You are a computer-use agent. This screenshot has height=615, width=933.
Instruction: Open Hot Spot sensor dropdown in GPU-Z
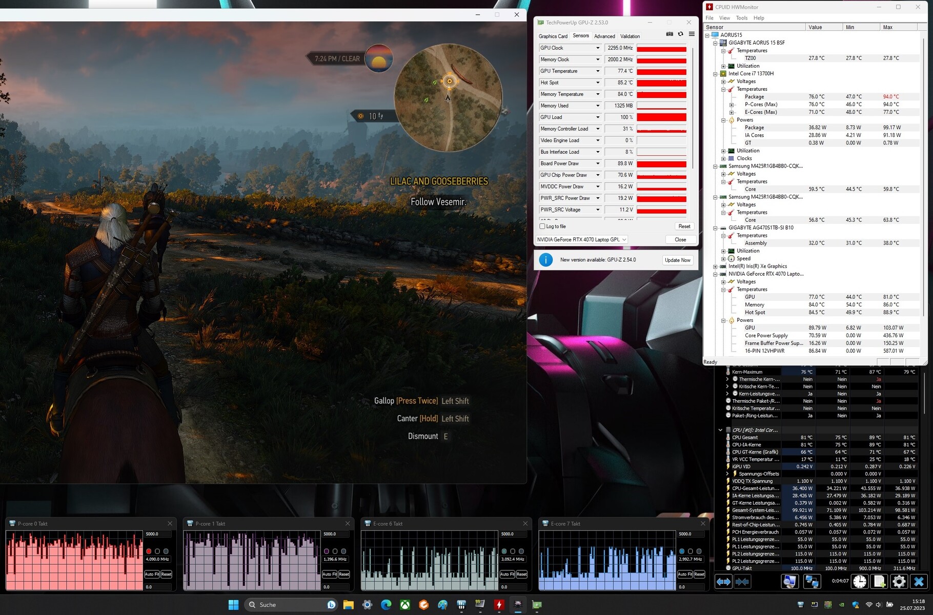tap(598, 83)
